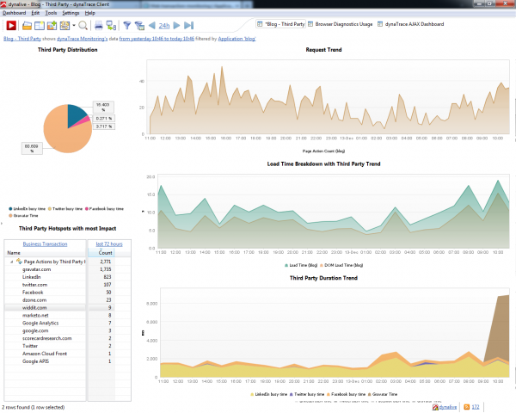Click LinkedIn busy time pie legend swatch

point(10,209)
